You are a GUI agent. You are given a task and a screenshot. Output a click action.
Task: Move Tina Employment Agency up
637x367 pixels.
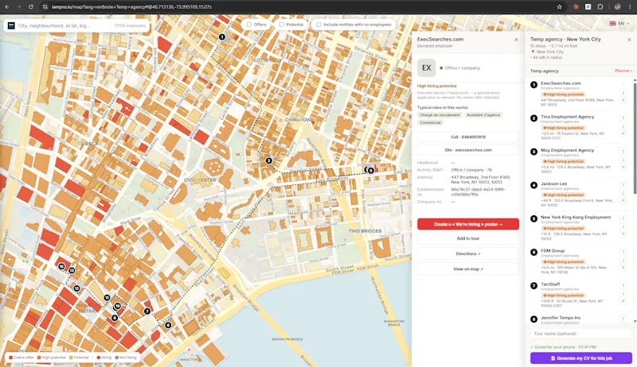click(623, 118)
